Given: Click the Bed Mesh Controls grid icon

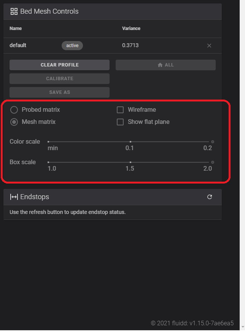Looking at the screenshot, I should (14, 11).
